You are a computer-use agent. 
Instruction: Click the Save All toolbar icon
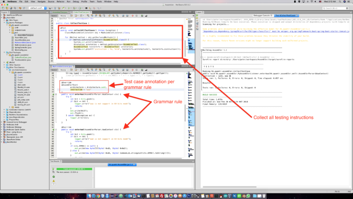coord(15,8)
